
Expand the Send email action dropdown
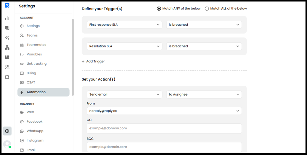(x=124, y=94)
